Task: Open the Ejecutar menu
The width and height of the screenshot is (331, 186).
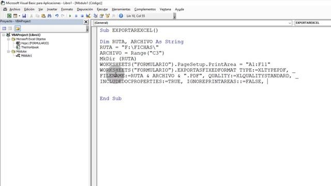Action: coord(102,9)
